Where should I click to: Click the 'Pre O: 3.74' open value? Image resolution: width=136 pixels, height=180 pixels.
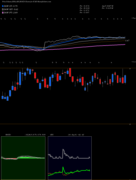[85, 6]
